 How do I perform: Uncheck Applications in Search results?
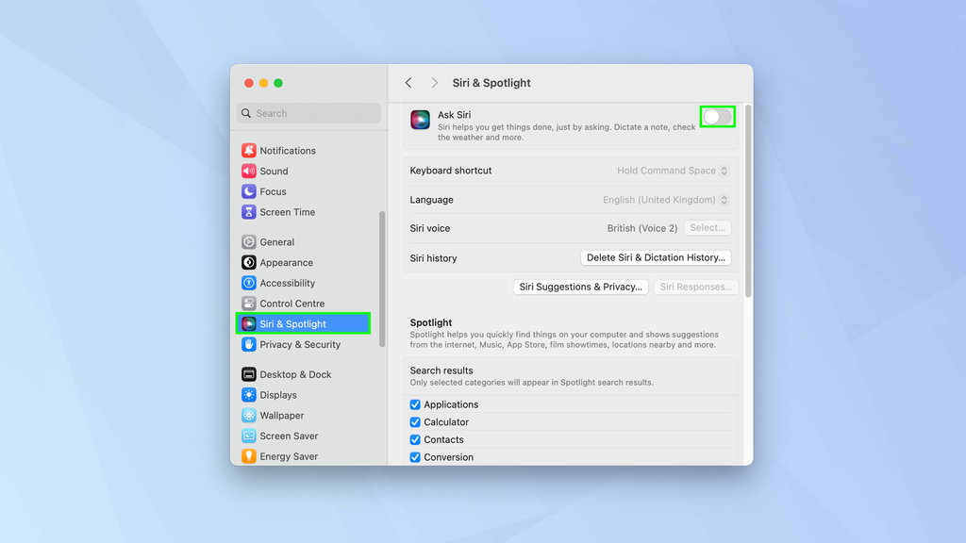point(415,403)
